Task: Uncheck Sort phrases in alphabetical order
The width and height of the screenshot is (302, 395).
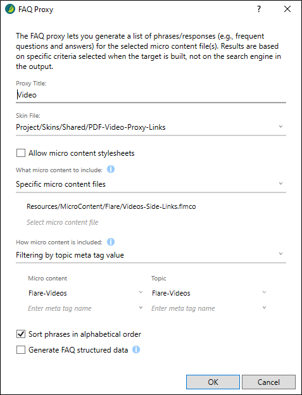Action: [21, 334]
